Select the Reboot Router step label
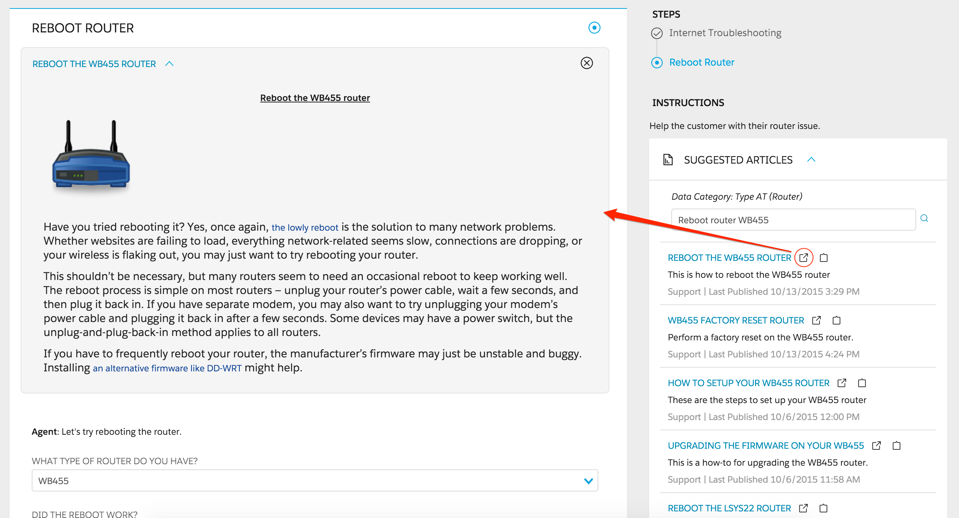This screenshot has height=518, width=959. tap(702, 62)
